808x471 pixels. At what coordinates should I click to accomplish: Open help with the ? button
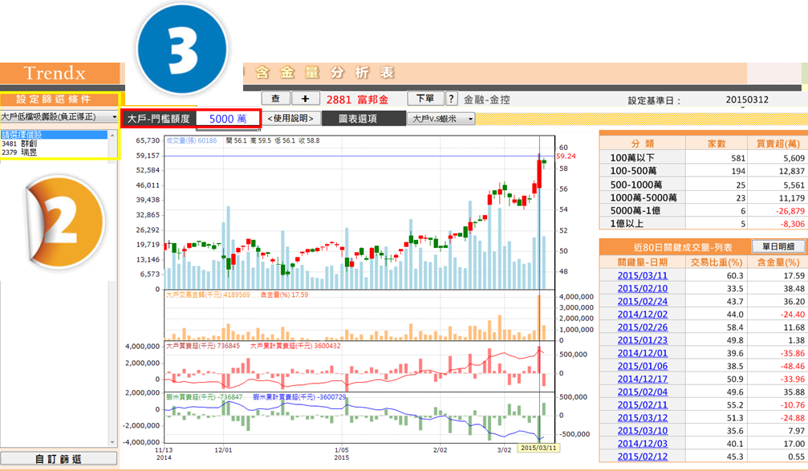451,99
